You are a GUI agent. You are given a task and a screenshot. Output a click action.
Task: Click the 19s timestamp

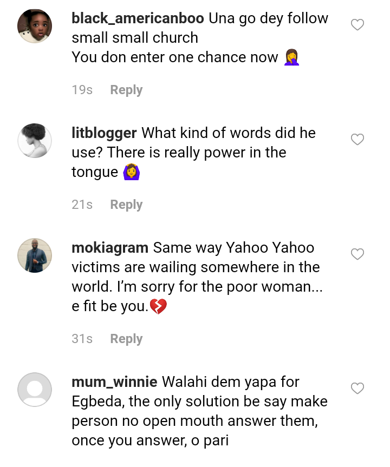coord(82,90)
